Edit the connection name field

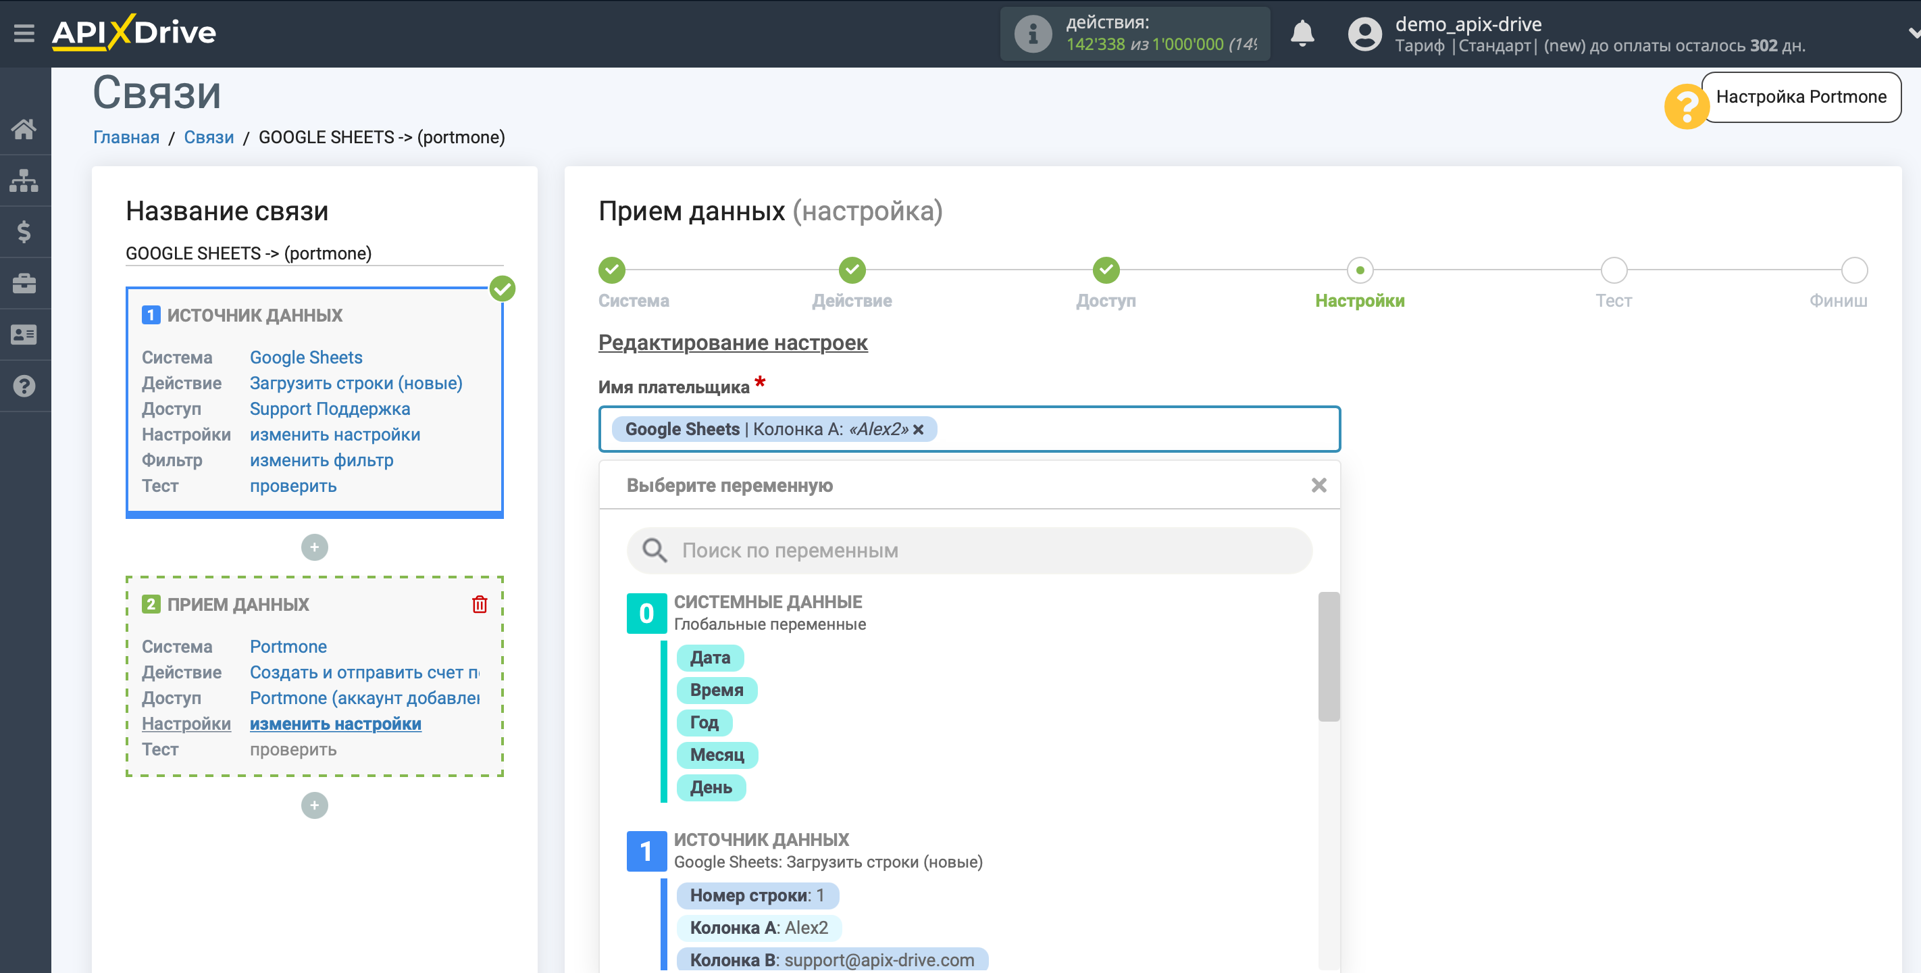coord(314,253)
